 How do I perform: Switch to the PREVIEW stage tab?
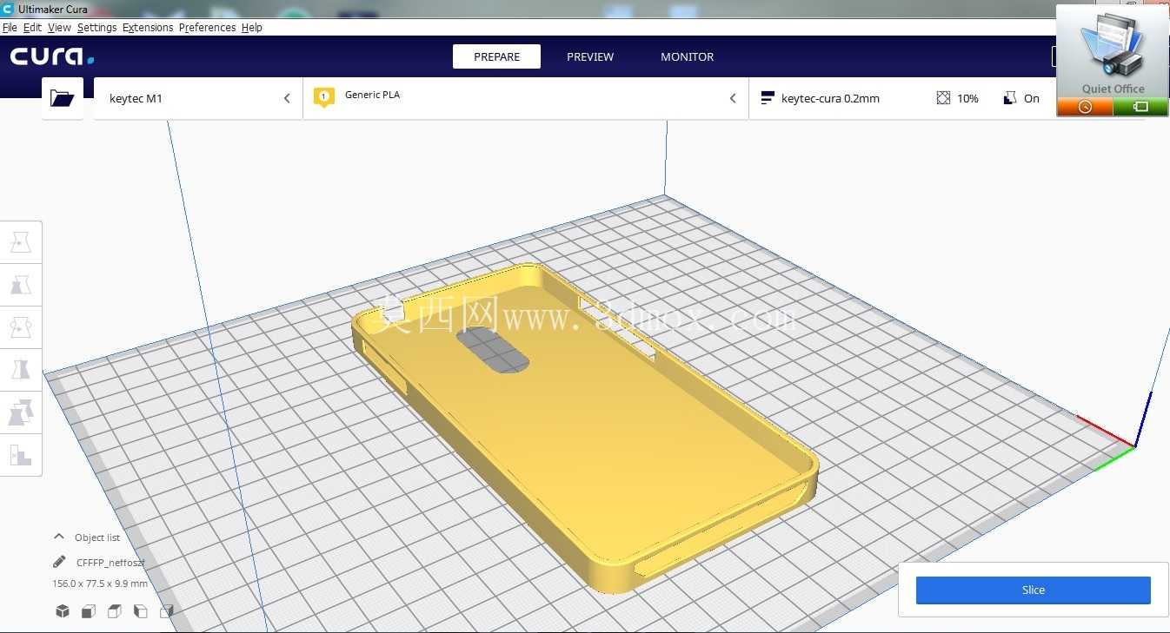coord(590,56)
